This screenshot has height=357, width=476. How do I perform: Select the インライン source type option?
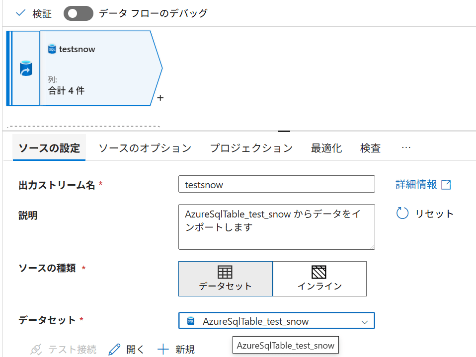coord(319,279)
